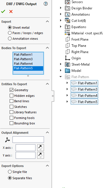Select Flat-Pattern3 in bodies list
Viewport: 103px width, 188px height.
[x=23, y=59]
